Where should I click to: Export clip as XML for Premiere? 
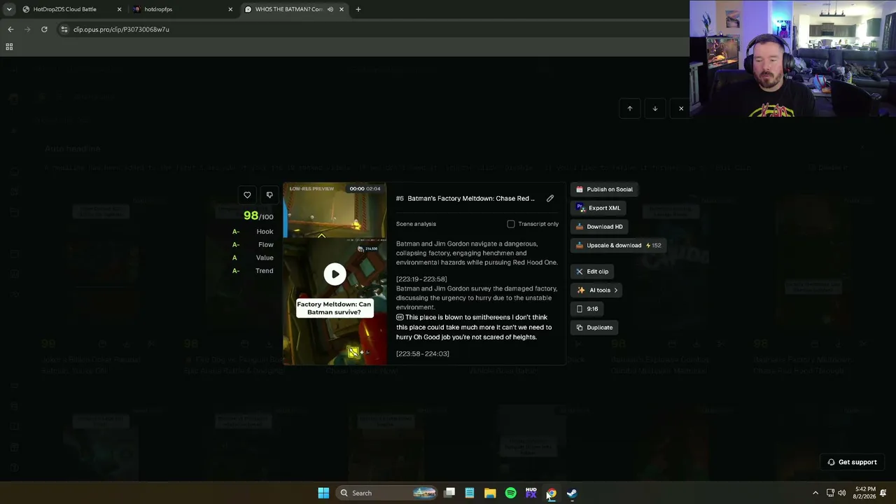click(598, 208)
